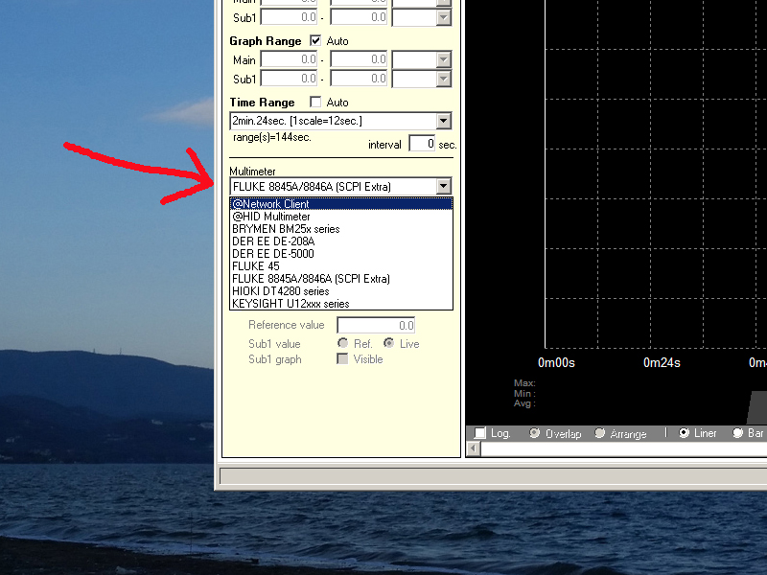Enable the Log. checkbox below the graph
The image size is (767, 575).
[x=480, y=433]
